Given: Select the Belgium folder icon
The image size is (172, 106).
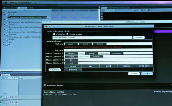Looking at the screenshot, I should coord(7,15).
